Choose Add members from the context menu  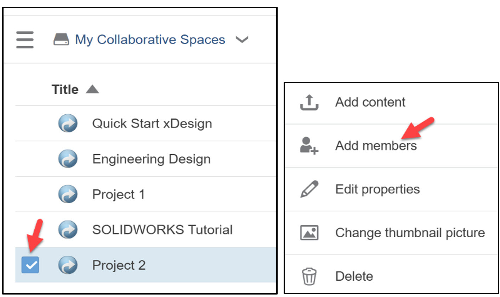click(x=376, y=145)
